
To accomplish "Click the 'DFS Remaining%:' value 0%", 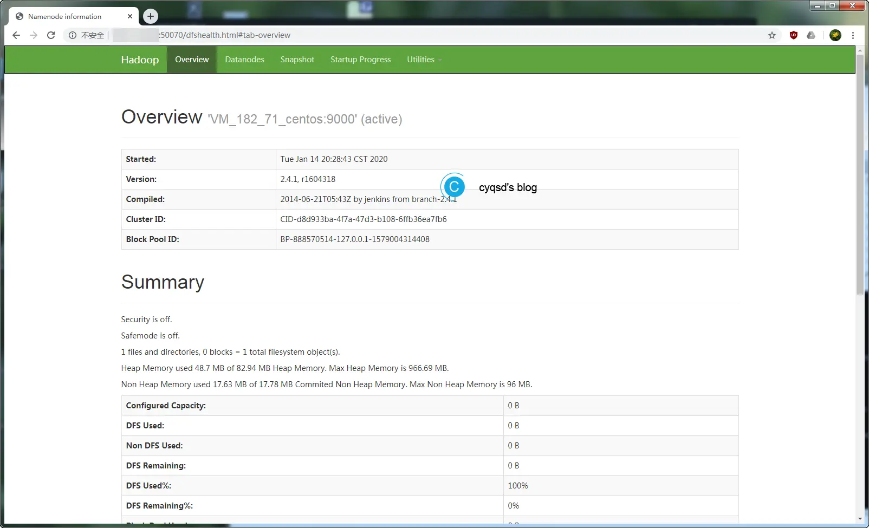I will click(514, 506).
